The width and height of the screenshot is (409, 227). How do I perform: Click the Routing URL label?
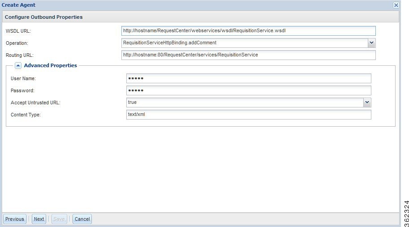(x=20, y=55)
